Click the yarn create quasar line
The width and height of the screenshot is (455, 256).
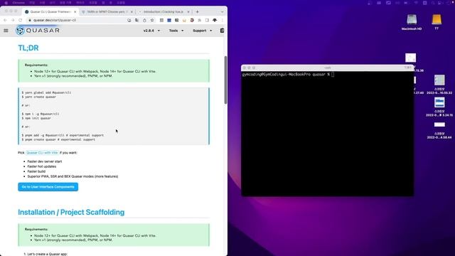click(39, 97)
